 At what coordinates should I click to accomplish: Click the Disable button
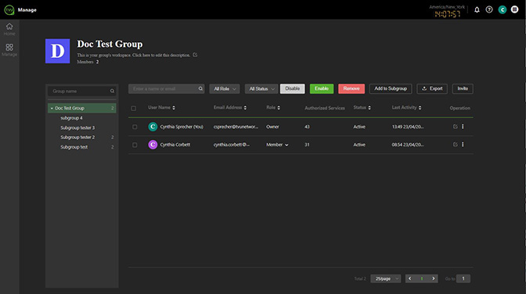tap(293, 88)
